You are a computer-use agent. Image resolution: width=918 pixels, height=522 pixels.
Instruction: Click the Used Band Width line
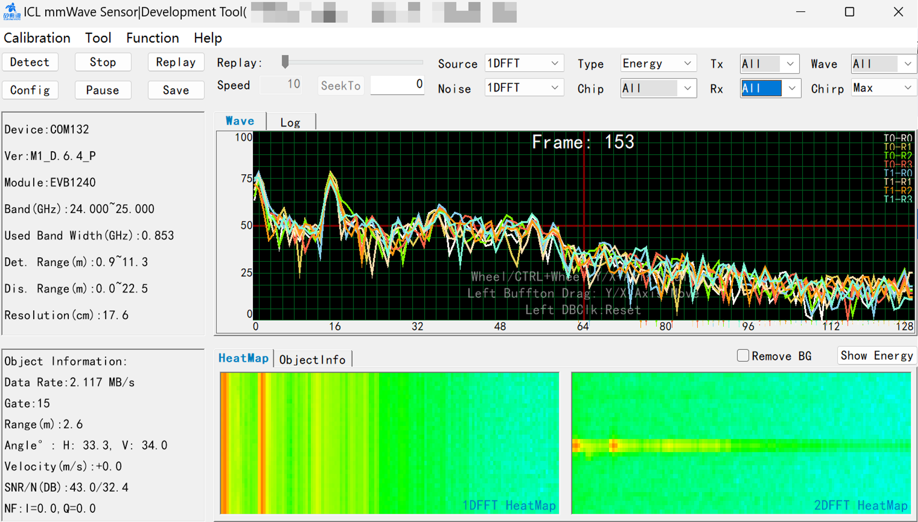tap(89, 235)
